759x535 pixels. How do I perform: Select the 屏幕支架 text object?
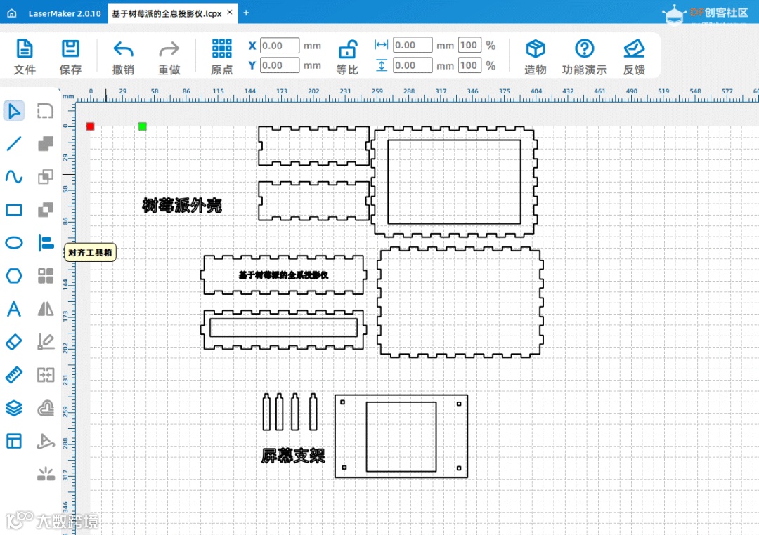pos(293,455)
